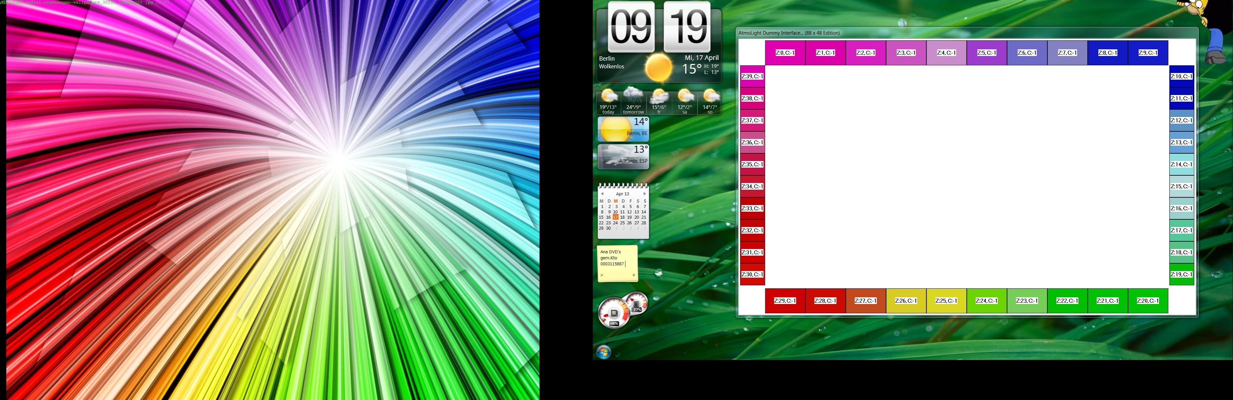The height and width of the screenshot is (400, 1233).
Task: Add a new sticky note with plus icon
Action: pos(634,275)
